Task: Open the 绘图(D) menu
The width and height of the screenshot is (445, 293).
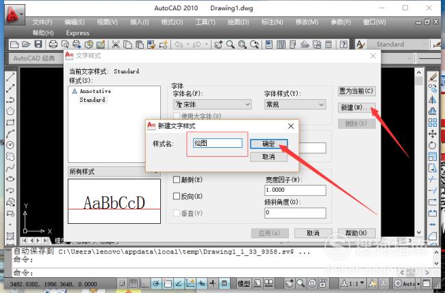Action: [238, 22]
